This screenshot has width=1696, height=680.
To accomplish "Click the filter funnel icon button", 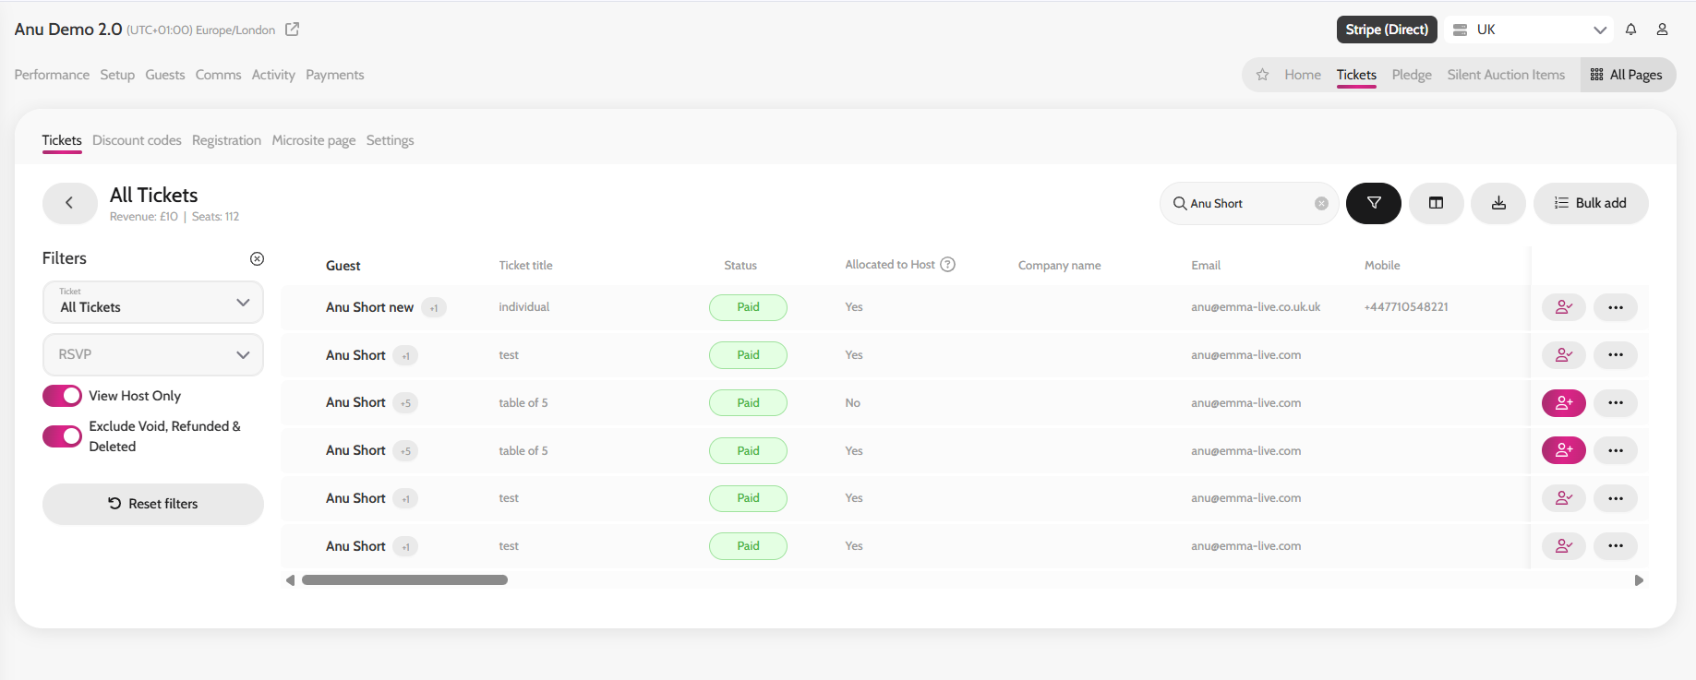I will click(x=1373, y=203).
